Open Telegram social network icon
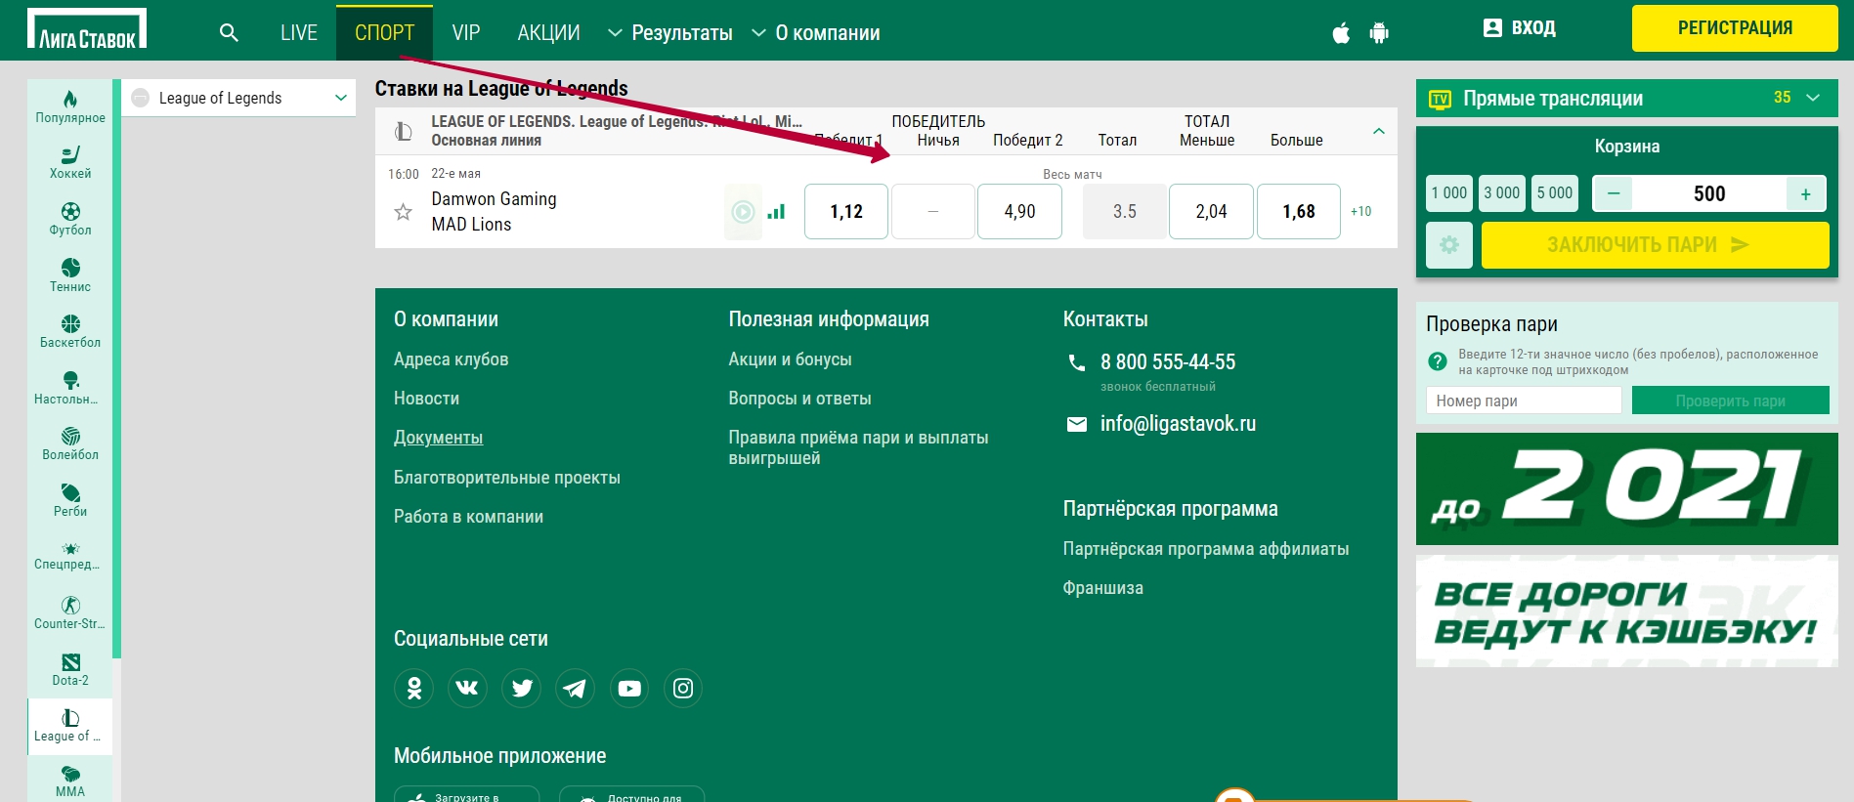 (x=575, y=688)
